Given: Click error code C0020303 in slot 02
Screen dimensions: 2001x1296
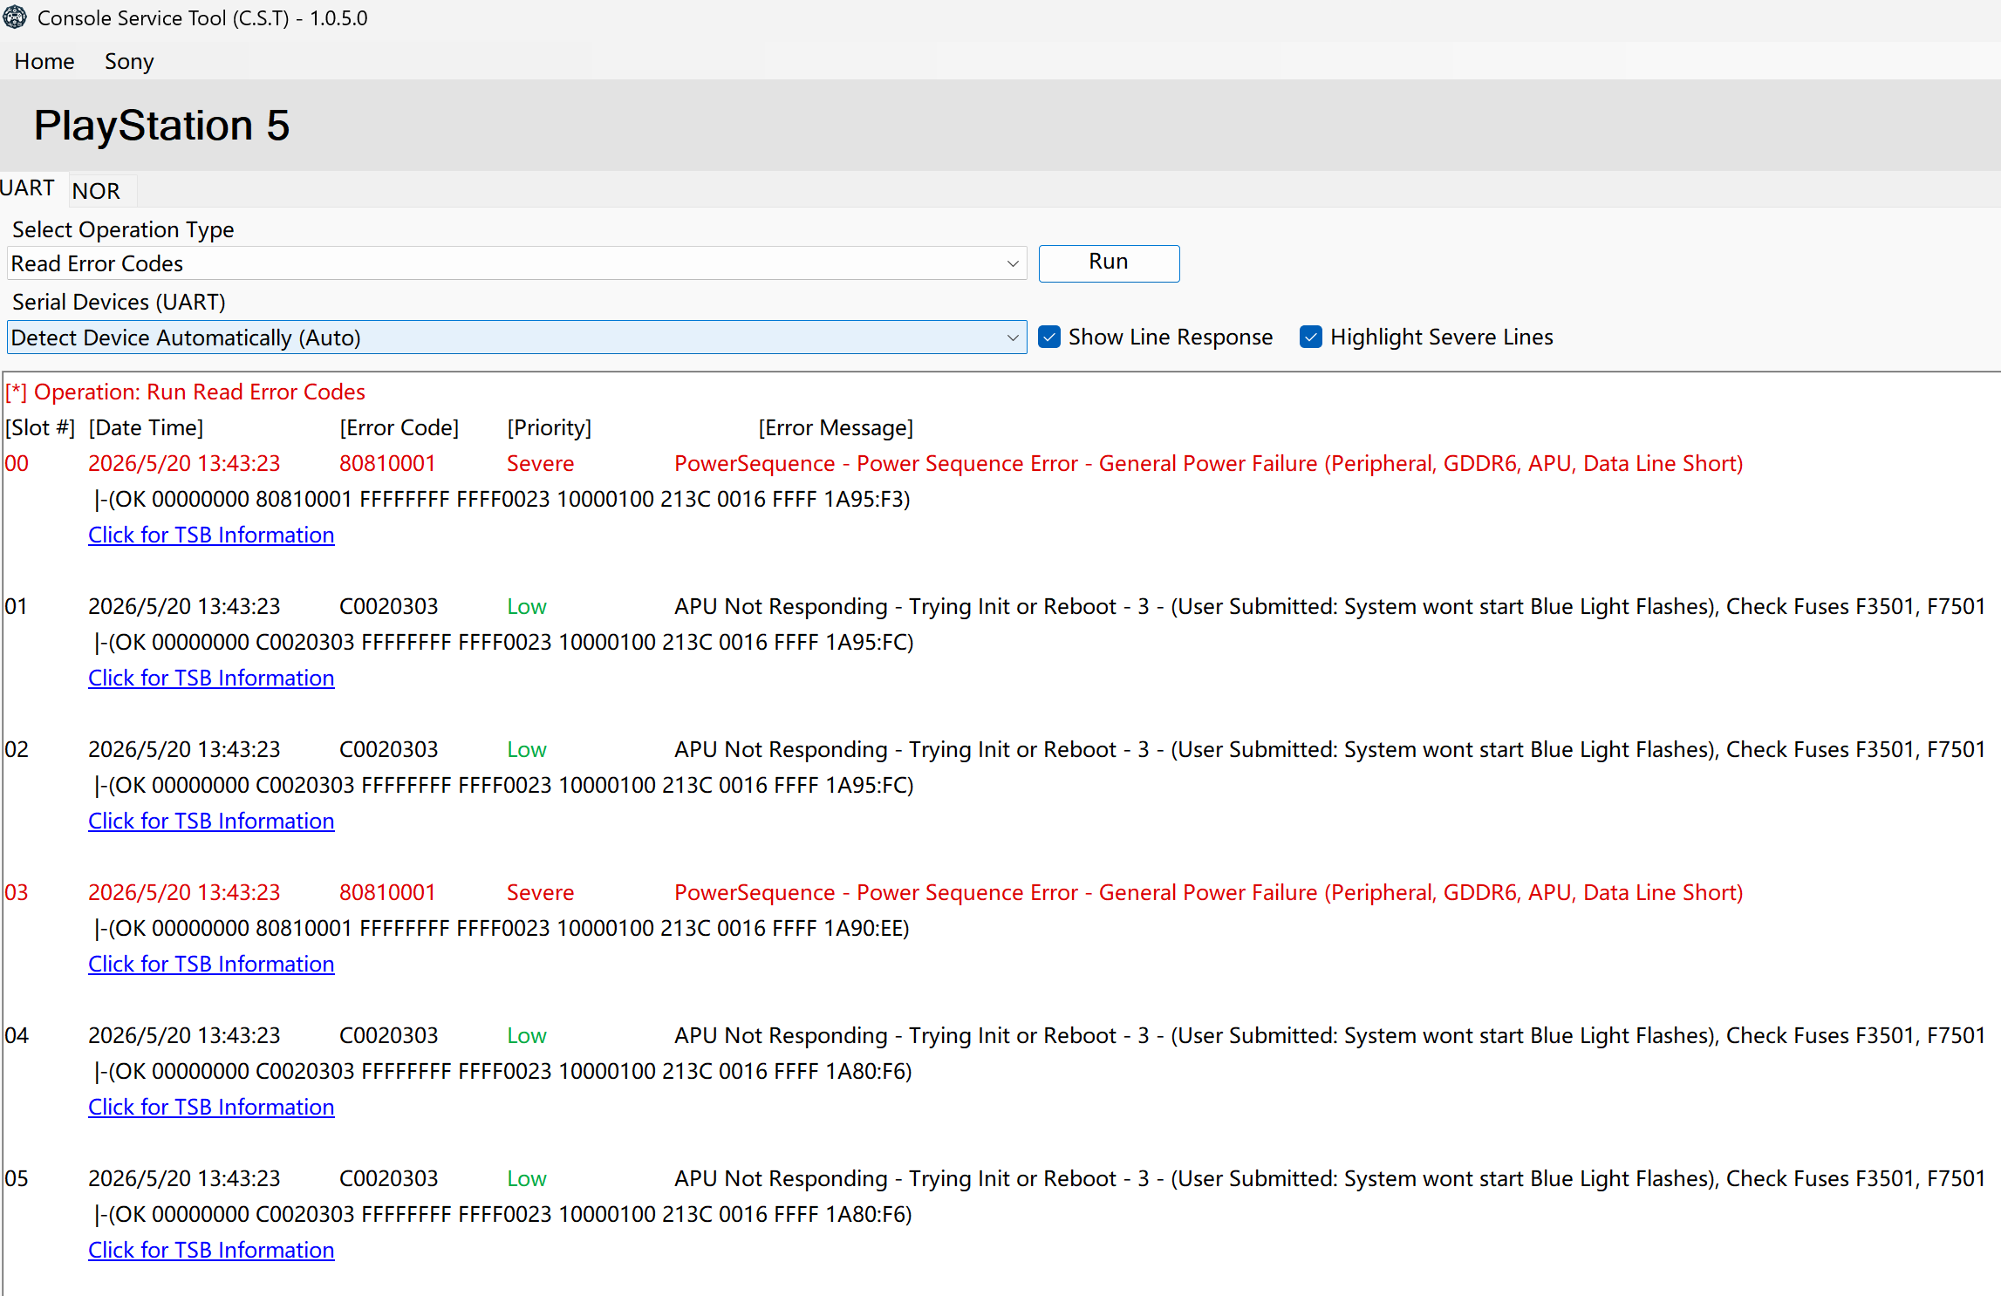Looking at the screenshot, I should pyautogui.click(x=388, y=749).
